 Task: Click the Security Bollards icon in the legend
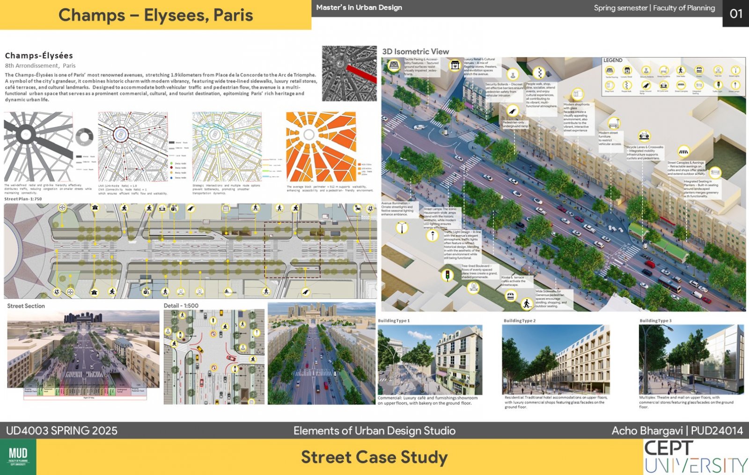pyautogui.click(x=646, y=70)
